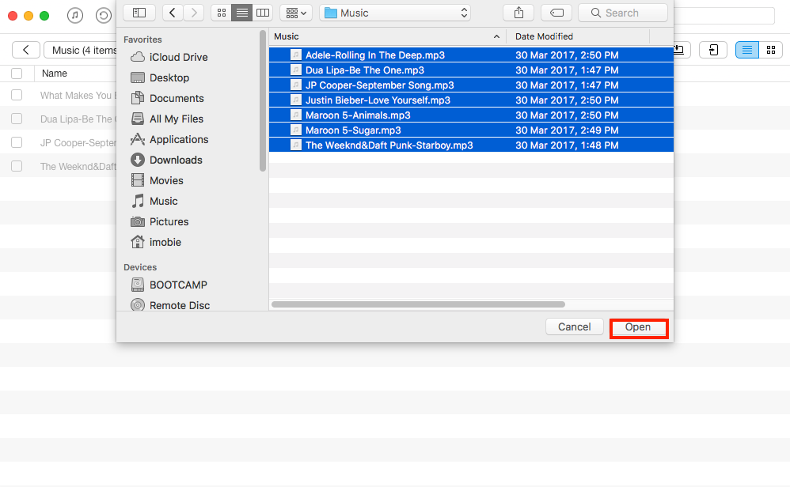
Task: Toggle the select-all checkbox beside Name
Action: tap(17, 74)
